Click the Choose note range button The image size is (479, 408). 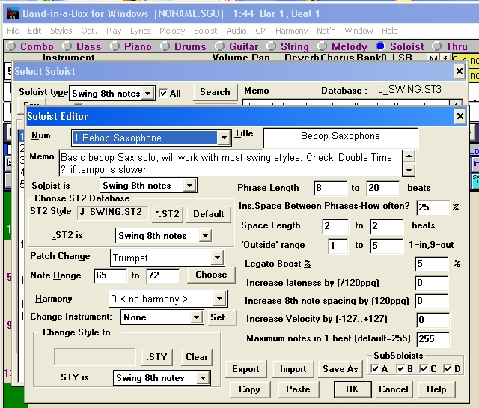(211, 275)
